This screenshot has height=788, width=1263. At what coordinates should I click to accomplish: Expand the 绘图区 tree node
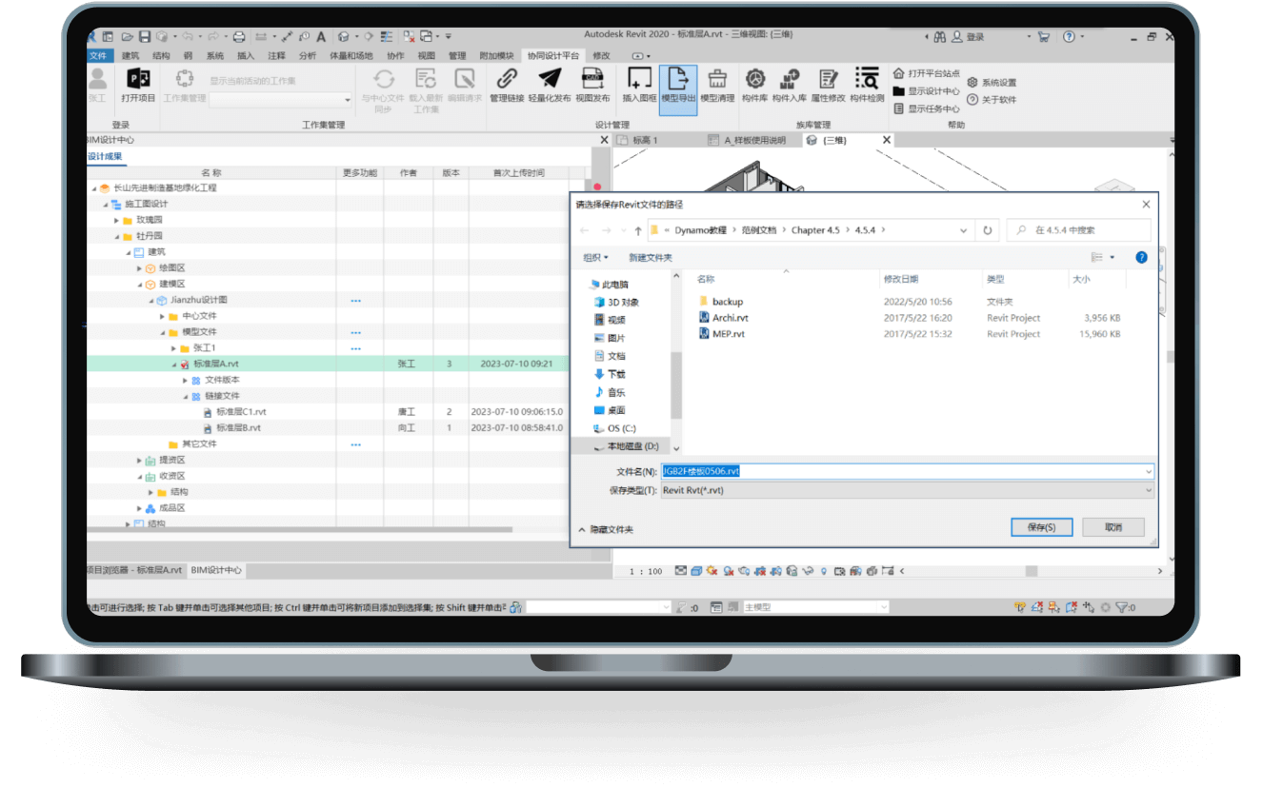click(x=140, y=268)
